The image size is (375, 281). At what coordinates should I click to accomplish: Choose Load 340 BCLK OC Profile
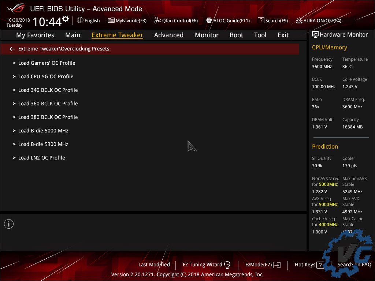coord(48,90)
